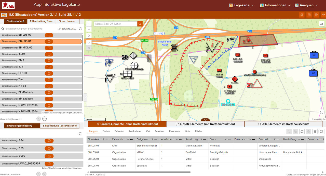Viewport: 326px width, 176px height.
Task: Enter fullscreen map view
Action: click(322, 112)
